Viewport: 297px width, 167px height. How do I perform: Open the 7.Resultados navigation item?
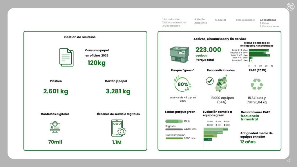coord(268,20)
